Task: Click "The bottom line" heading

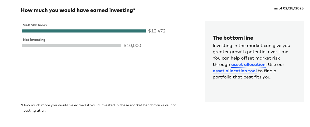Action: 233,38
